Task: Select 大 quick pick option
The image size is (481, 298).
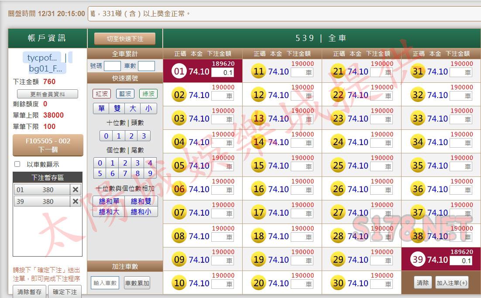Action: 133,108
